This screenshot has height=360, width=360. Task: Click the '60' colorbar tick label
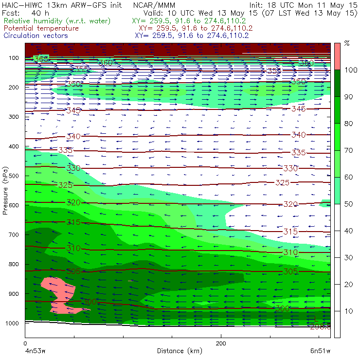348,177
